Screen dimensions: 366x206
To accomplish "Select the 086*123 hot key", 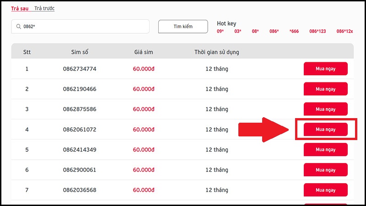I will click(x=318, y=31).
